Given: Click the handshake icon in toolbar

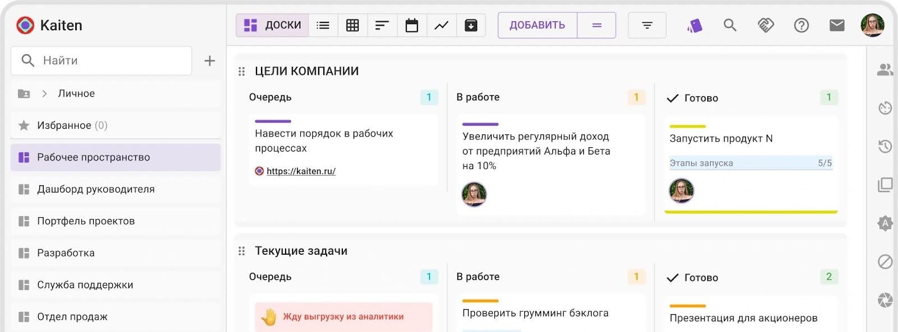Looking at the screenshot, I should [x=766, y=25].
